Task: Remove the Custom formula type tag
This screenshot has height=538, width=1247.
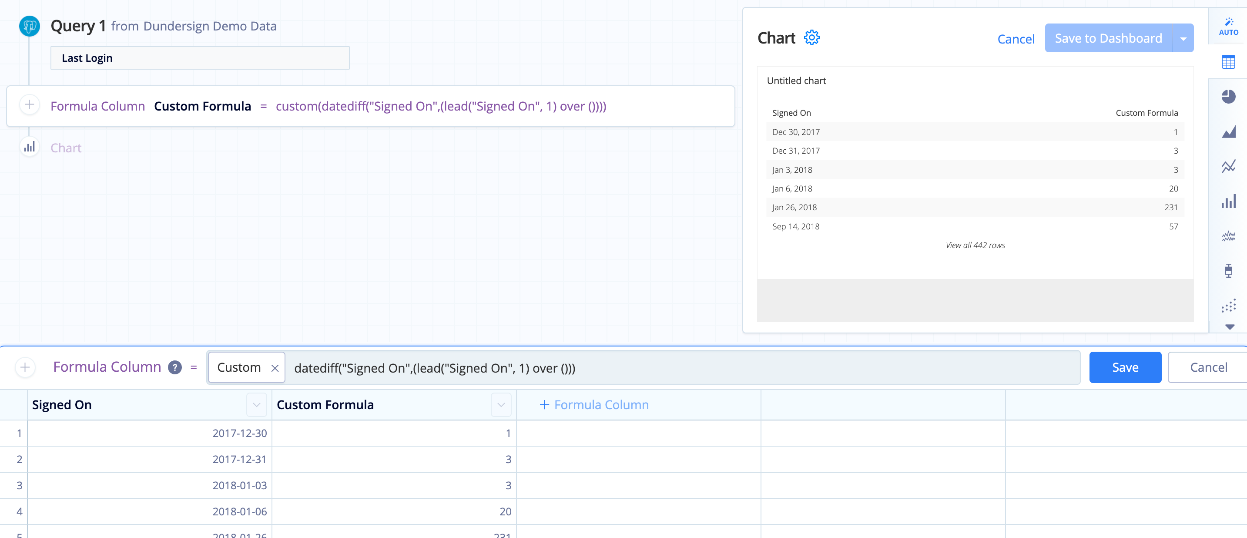Action: (x=275, y=368)
